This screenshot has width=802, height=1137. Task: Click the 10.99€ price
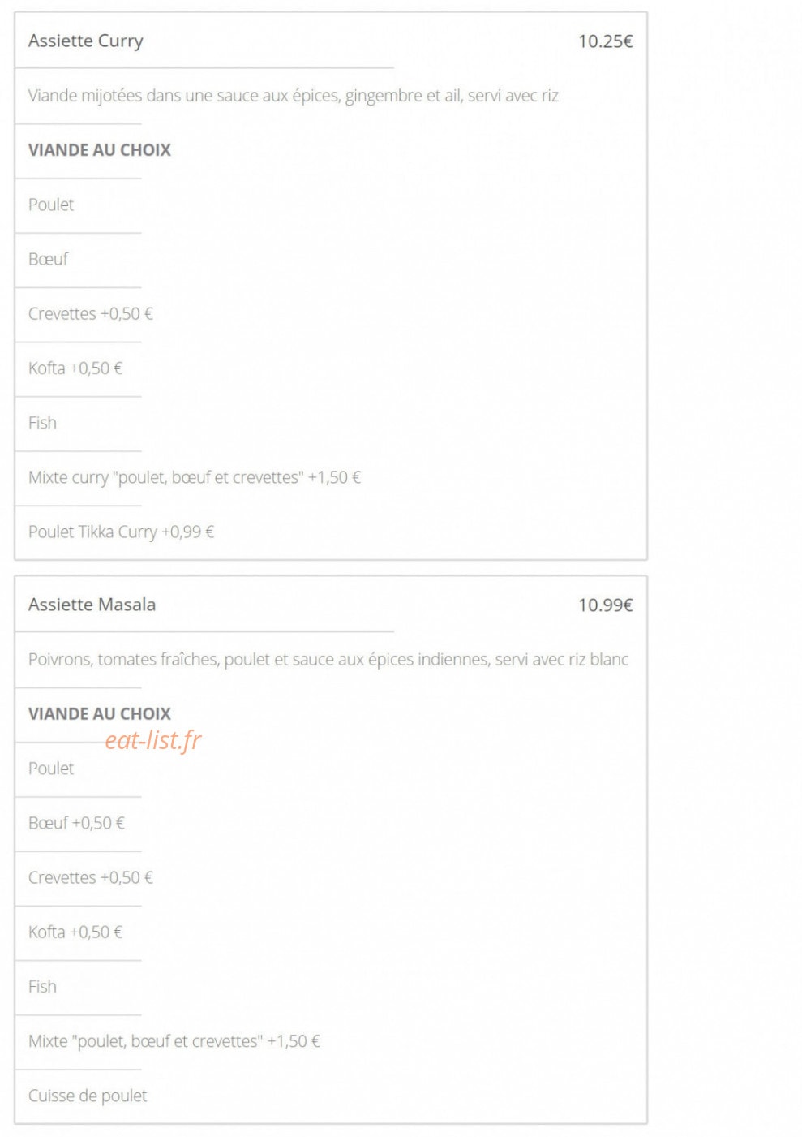click(x=605, y=605)
